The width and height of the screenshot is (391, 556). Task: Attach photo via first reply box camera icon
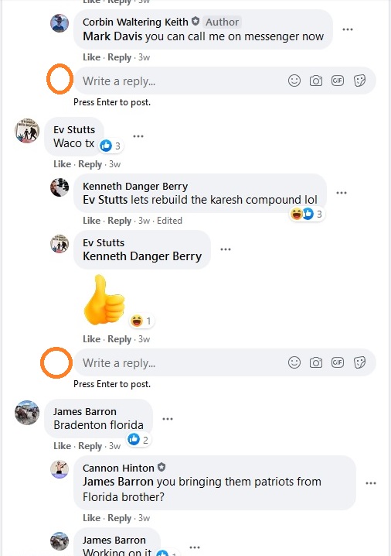tap(315, 81)
